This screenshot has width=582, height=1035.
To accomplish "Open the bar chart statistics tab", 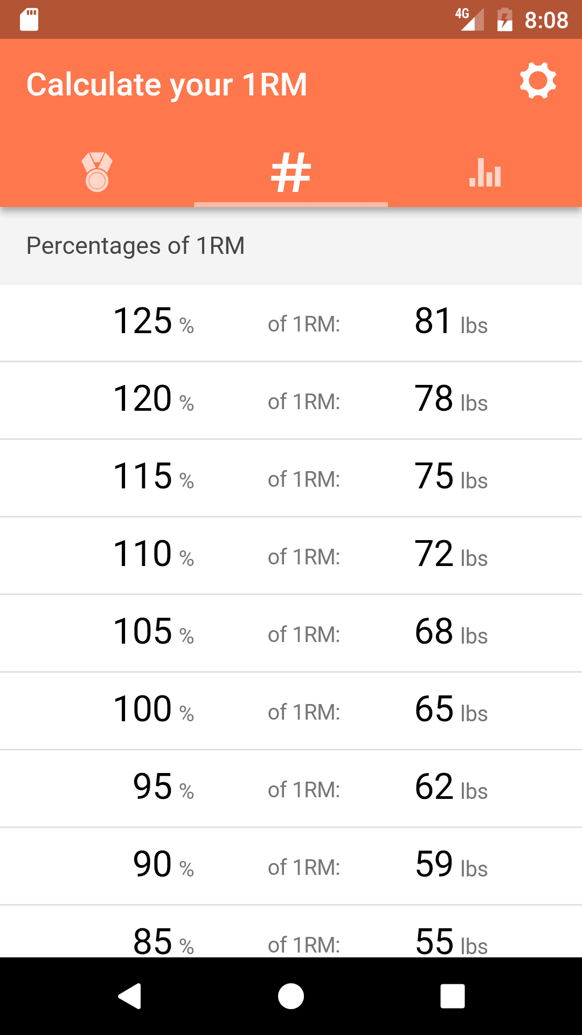I will (x=485, y=172).
